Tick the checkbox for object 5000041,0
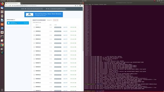The width and height of the screenshot is (164, 92). (34, 83)
